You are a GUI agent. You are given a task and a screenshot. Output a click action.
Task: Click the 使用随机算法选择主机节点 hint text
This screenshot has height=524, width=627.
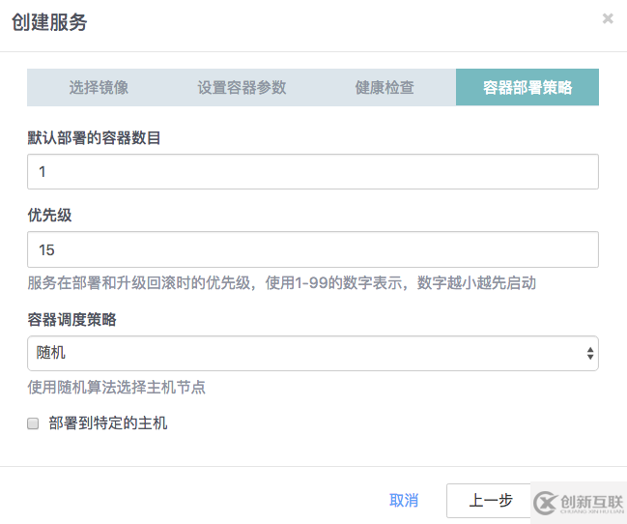116,388
